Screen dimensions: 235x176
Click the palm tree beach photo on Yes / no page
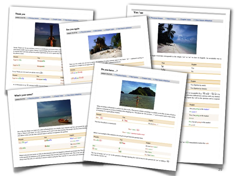(x=178, y=38)
